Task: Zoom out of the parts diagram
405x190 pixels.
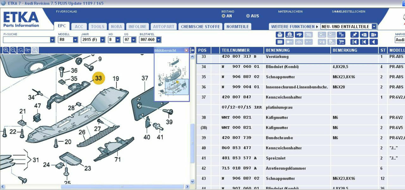Action: click(13, 50)
